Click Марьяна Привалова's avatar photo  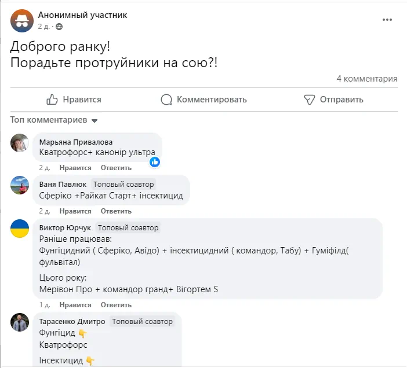click(x=20, y=142)
